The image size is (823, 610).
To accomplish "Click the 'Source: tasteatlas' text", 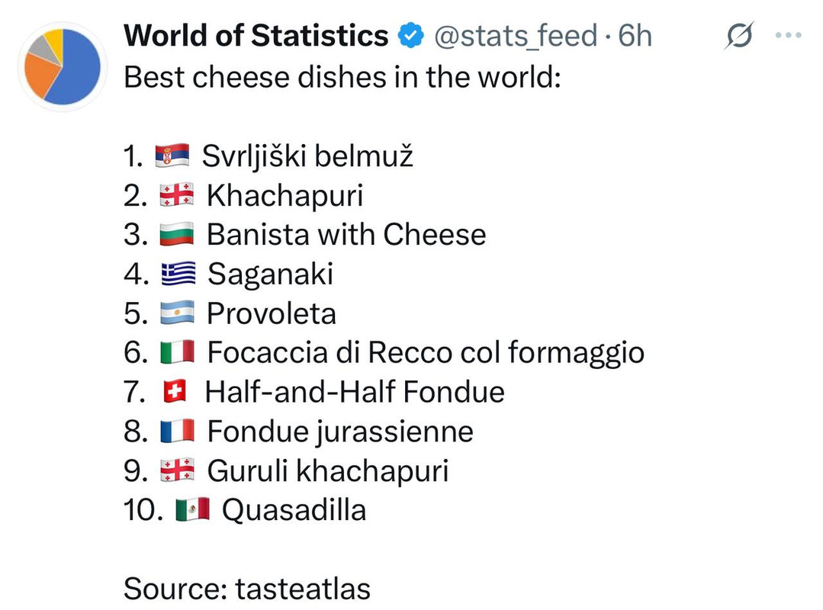I will (246, 589).
